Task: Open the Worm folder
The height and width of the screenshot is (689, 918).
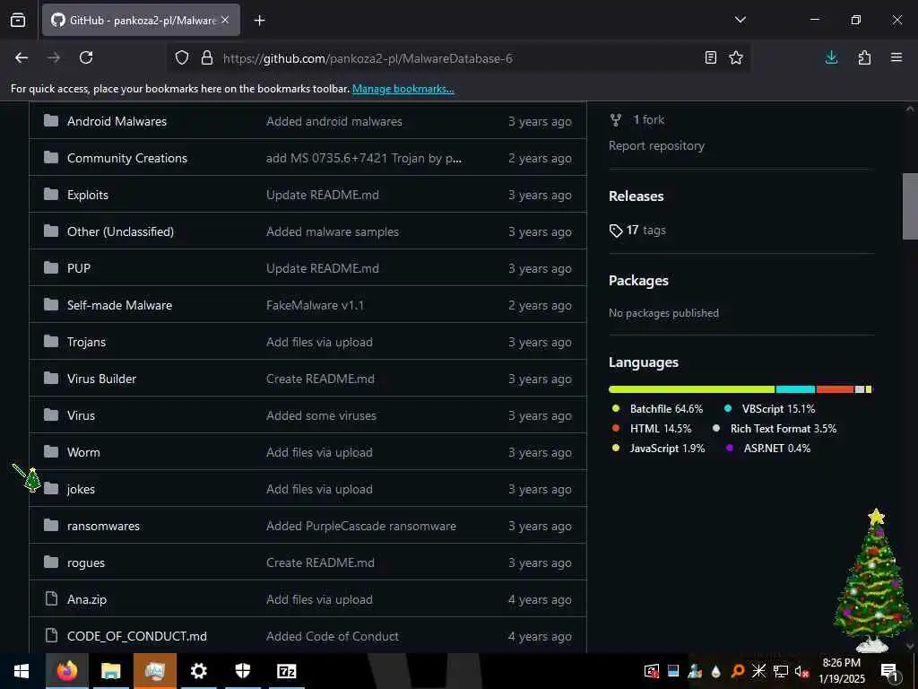Action: 83,452
